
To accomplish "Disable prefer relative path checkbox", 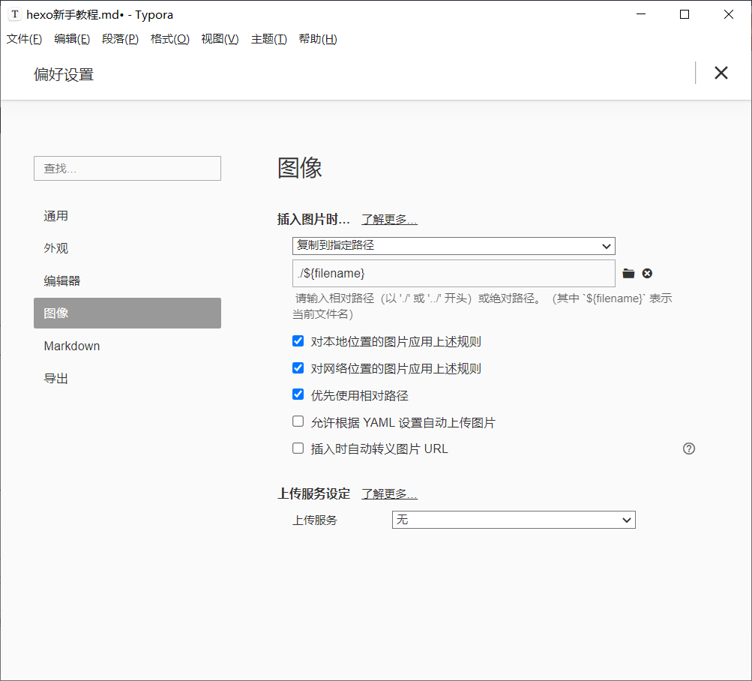I will (298, 394).
